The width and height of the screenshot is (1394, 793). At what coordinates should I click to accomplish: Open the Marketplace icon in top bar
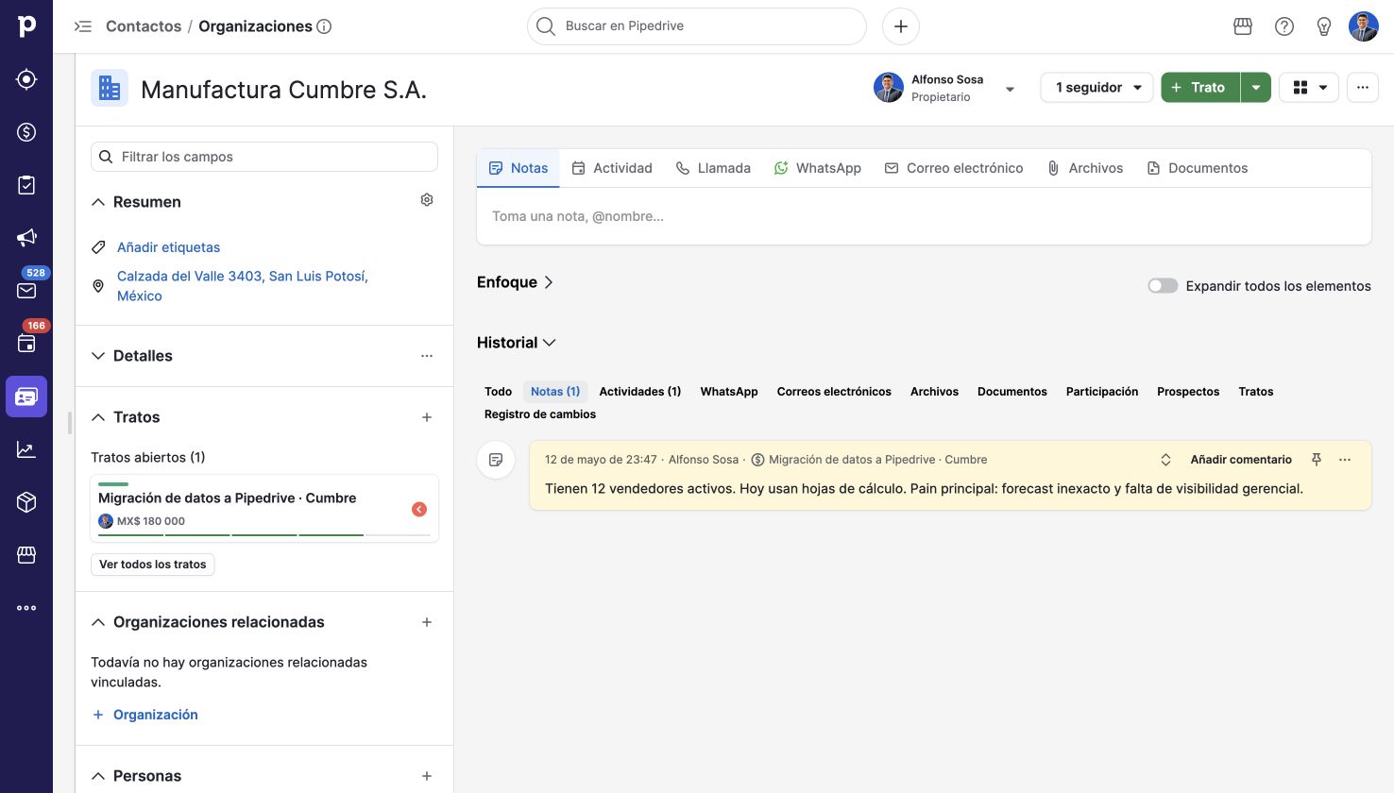[1243, 26]
